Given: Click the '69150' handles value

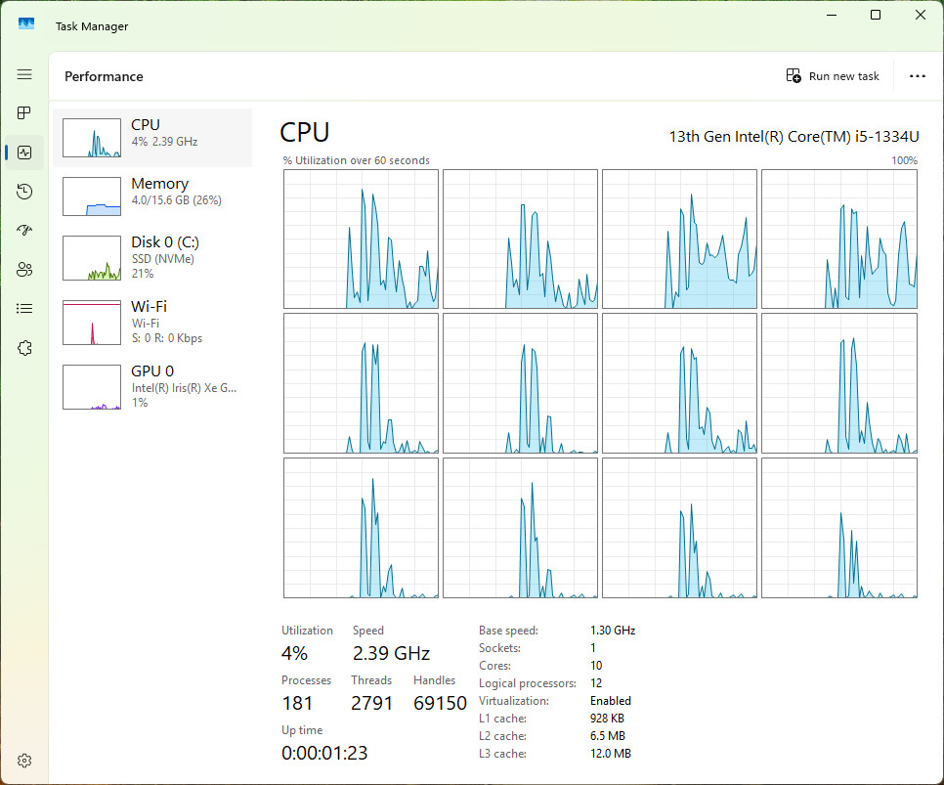Looking at the screenshot, I should coord(440,703).
